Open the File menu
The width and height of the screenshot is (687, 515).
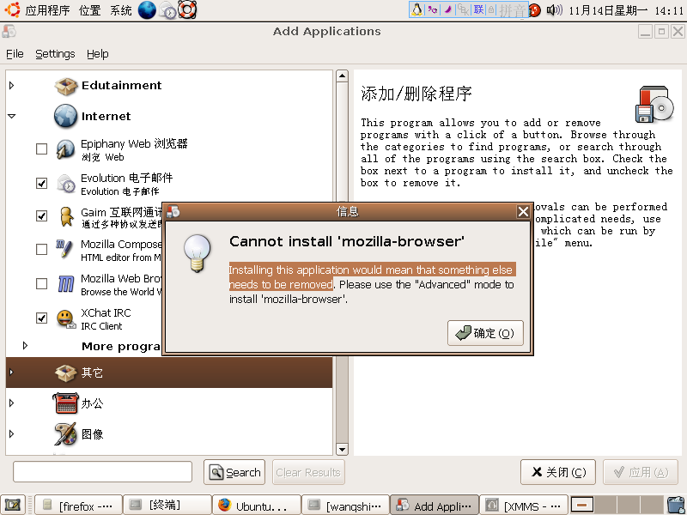click(15, 54)
